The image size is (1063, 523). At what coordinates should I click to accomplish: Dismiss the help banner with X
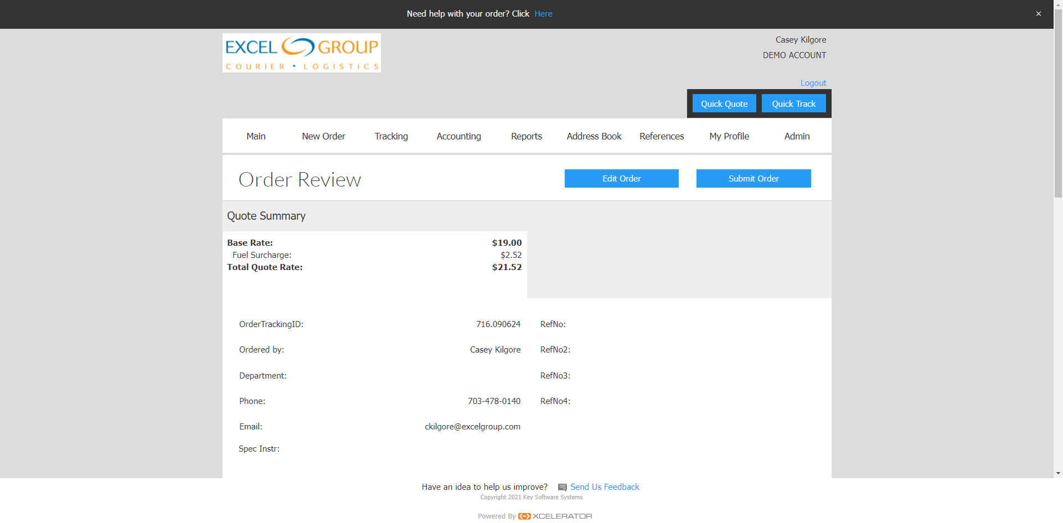[1039, 14]
